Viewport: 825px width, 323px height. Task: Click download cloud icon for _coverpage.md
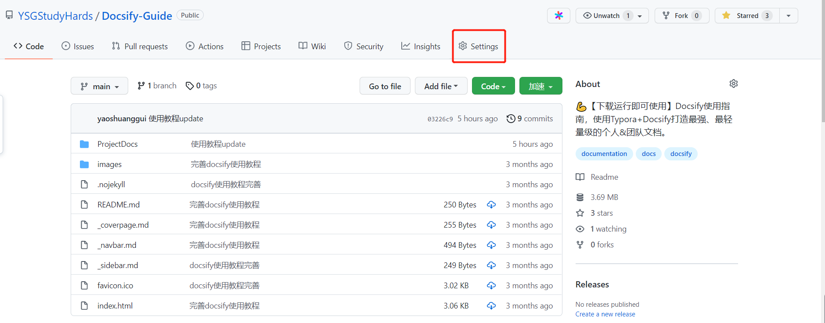pos(491,225)
